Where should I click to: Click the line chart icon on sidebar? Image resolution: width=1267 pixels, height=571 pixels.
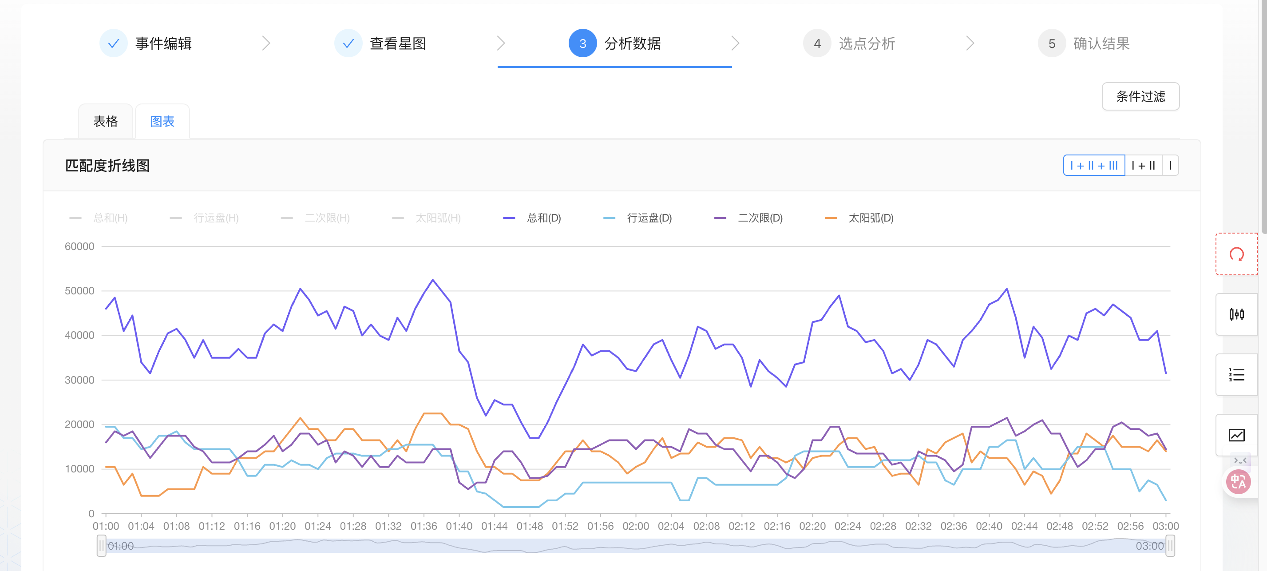point(1236,435)
